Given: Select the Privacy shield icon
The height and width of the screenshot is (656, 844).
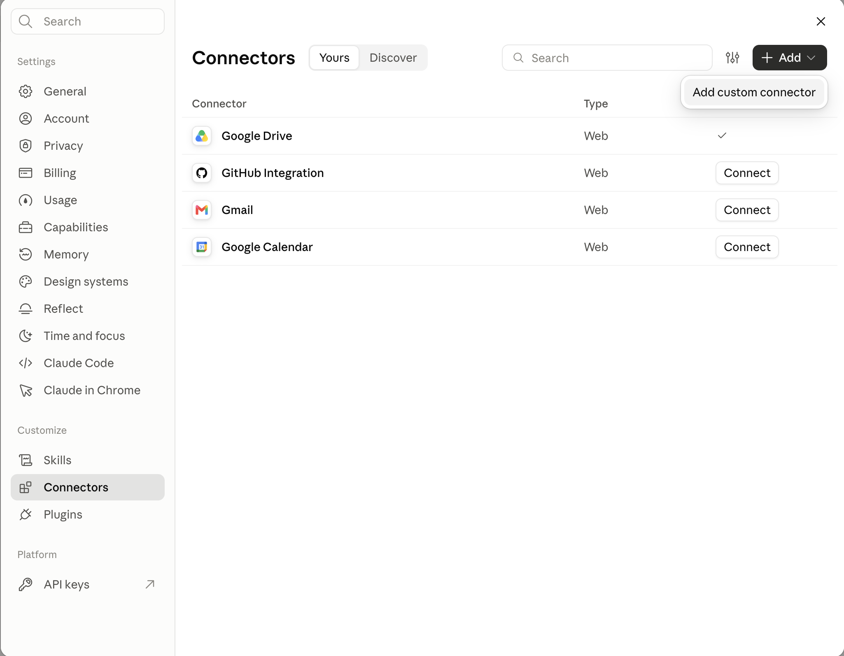Looking at the screenshot, I should tap(26, 146).
